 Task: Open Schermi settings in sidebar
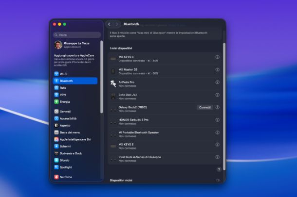[75, 147]
